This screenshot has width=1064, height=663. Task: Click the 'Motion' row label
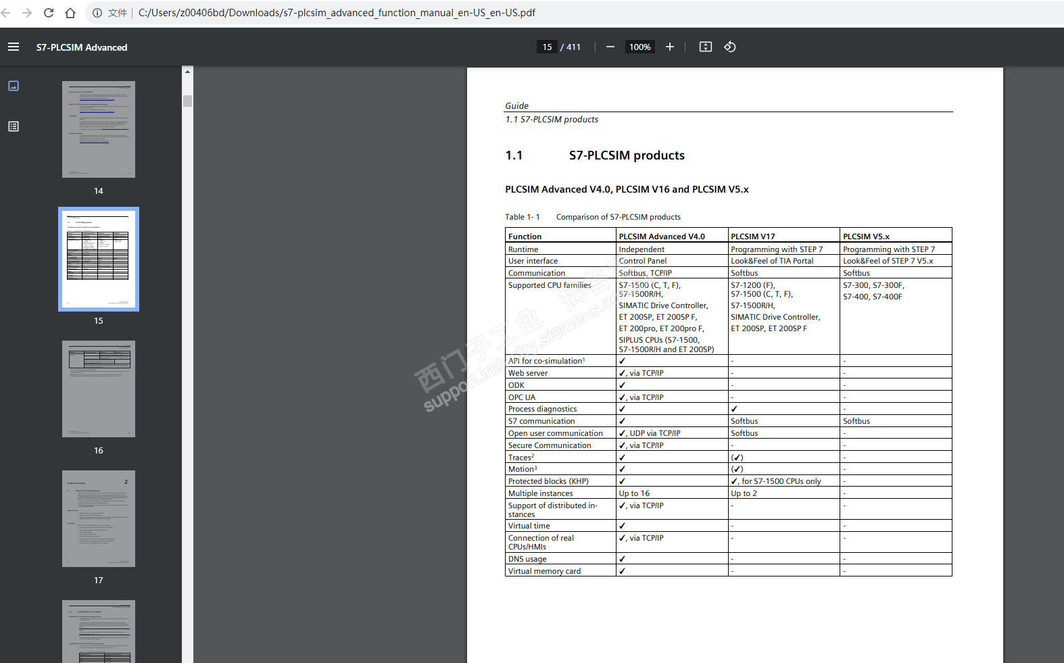(523, 469)
